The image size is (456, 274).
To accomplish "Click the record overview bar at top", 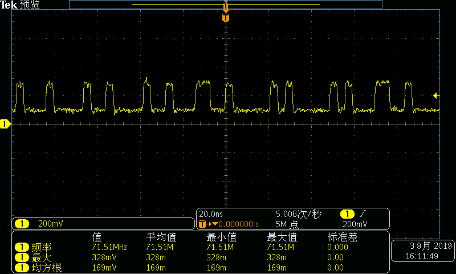I will point(226,5).
